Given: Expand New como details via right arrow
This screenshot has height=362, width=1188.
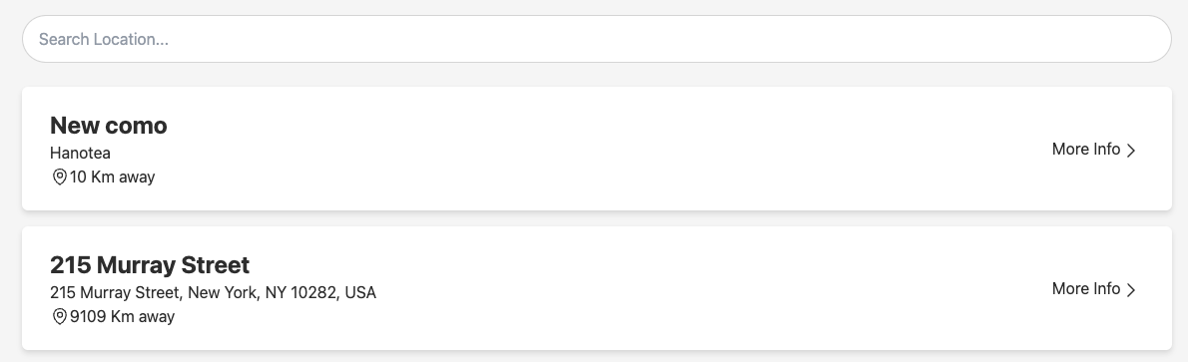Looking at the screenshot, I should pyautogui.click(x=1131, y=150).
